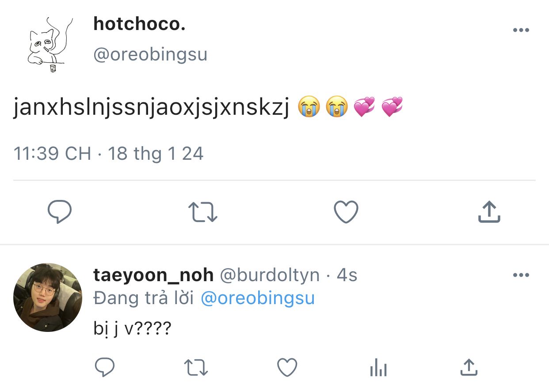Click the @burdoltyn handle

pos(270,275)
